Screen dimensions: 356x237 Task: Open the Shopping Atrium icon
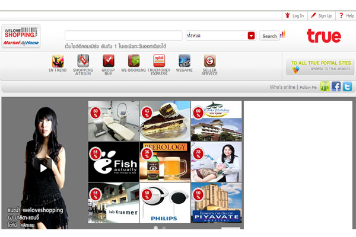click(x=83, y=61)
